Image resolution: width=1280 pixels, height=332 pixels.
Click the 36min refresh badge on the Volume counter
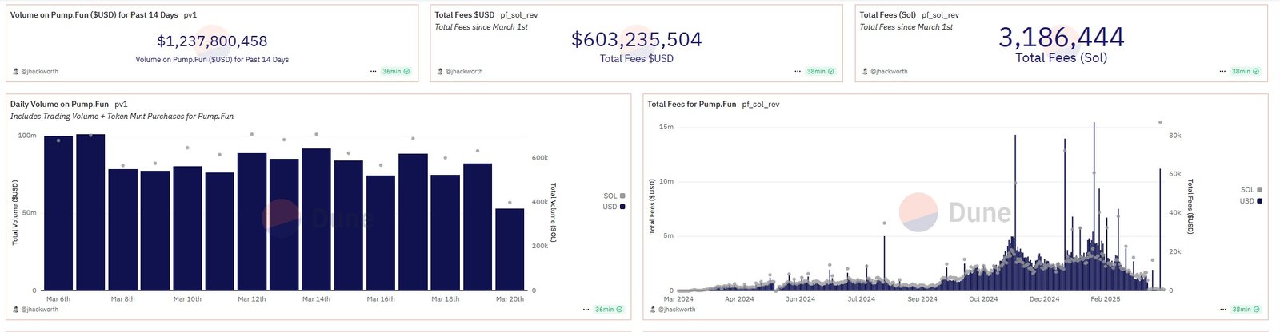pos(395,72)
